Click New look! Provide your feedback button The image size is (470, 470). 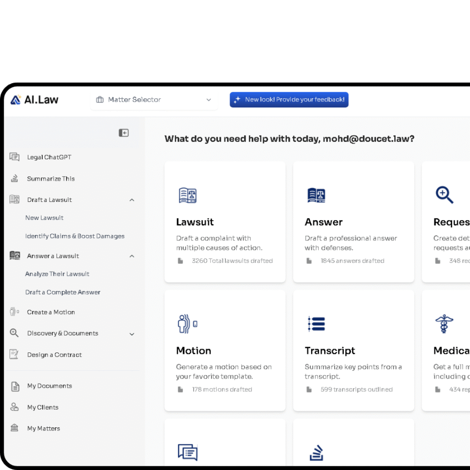point(289,100)
